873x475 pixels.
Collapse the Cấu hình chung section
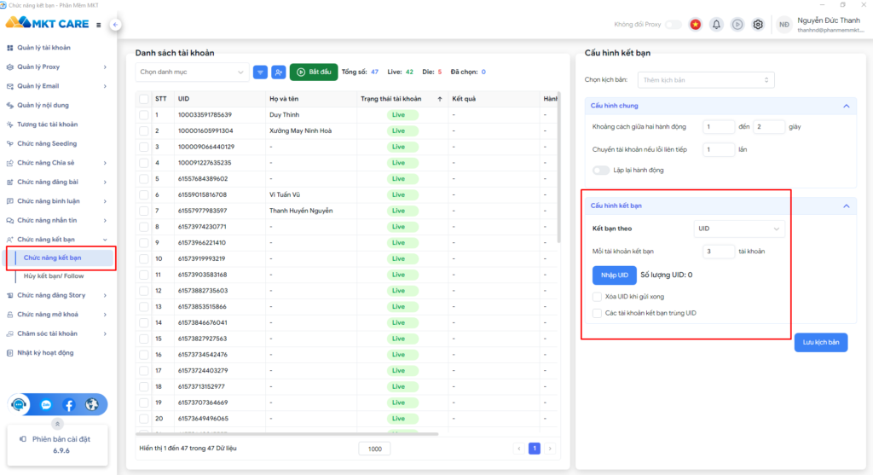846,106
